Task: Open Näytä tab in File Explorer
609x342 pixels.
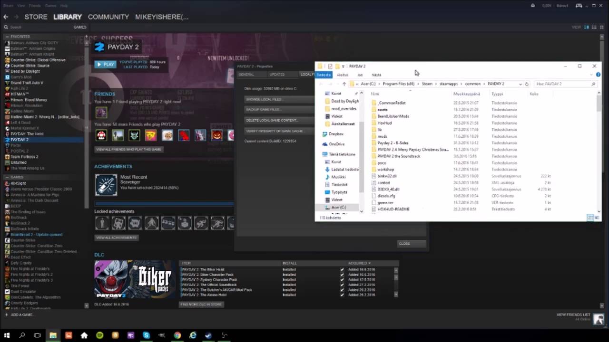Action: (x=376, y=75)
